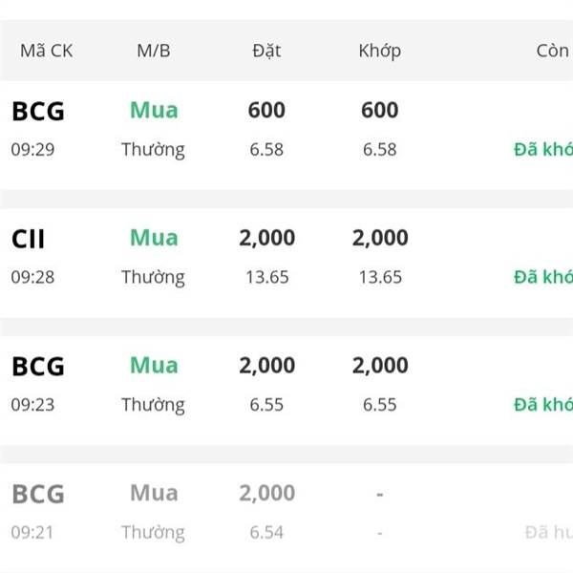Image resolution: width=573 pixels, height=573 pixels.
Task: Select the order price 6.54
Action: [266, 533]
